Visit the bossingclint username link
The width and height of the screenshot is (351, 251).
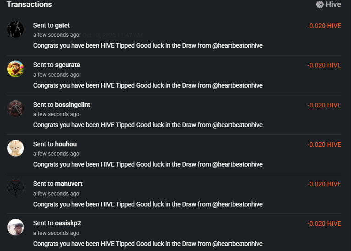pyautogui.click(x=72, y=105)
